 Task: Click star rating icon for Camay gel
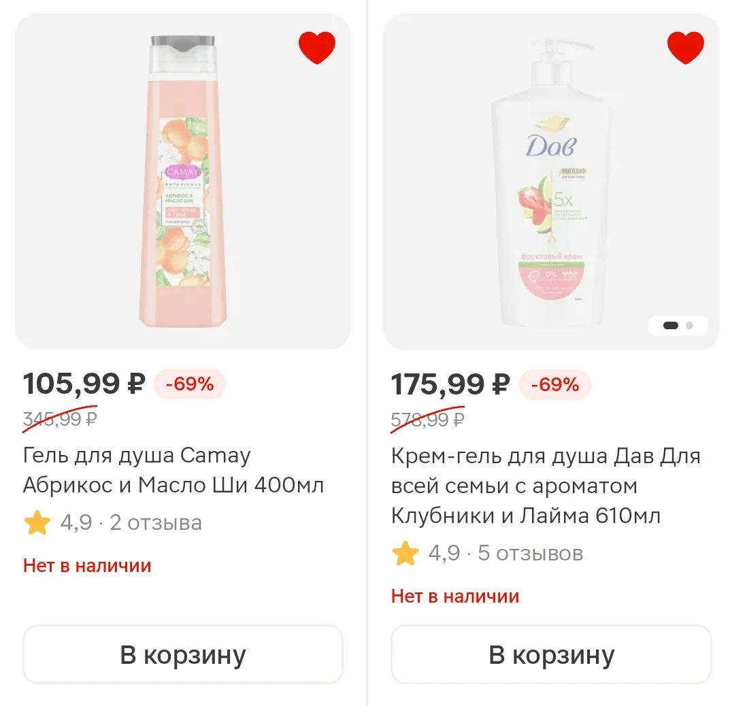[x=37, y=522]
